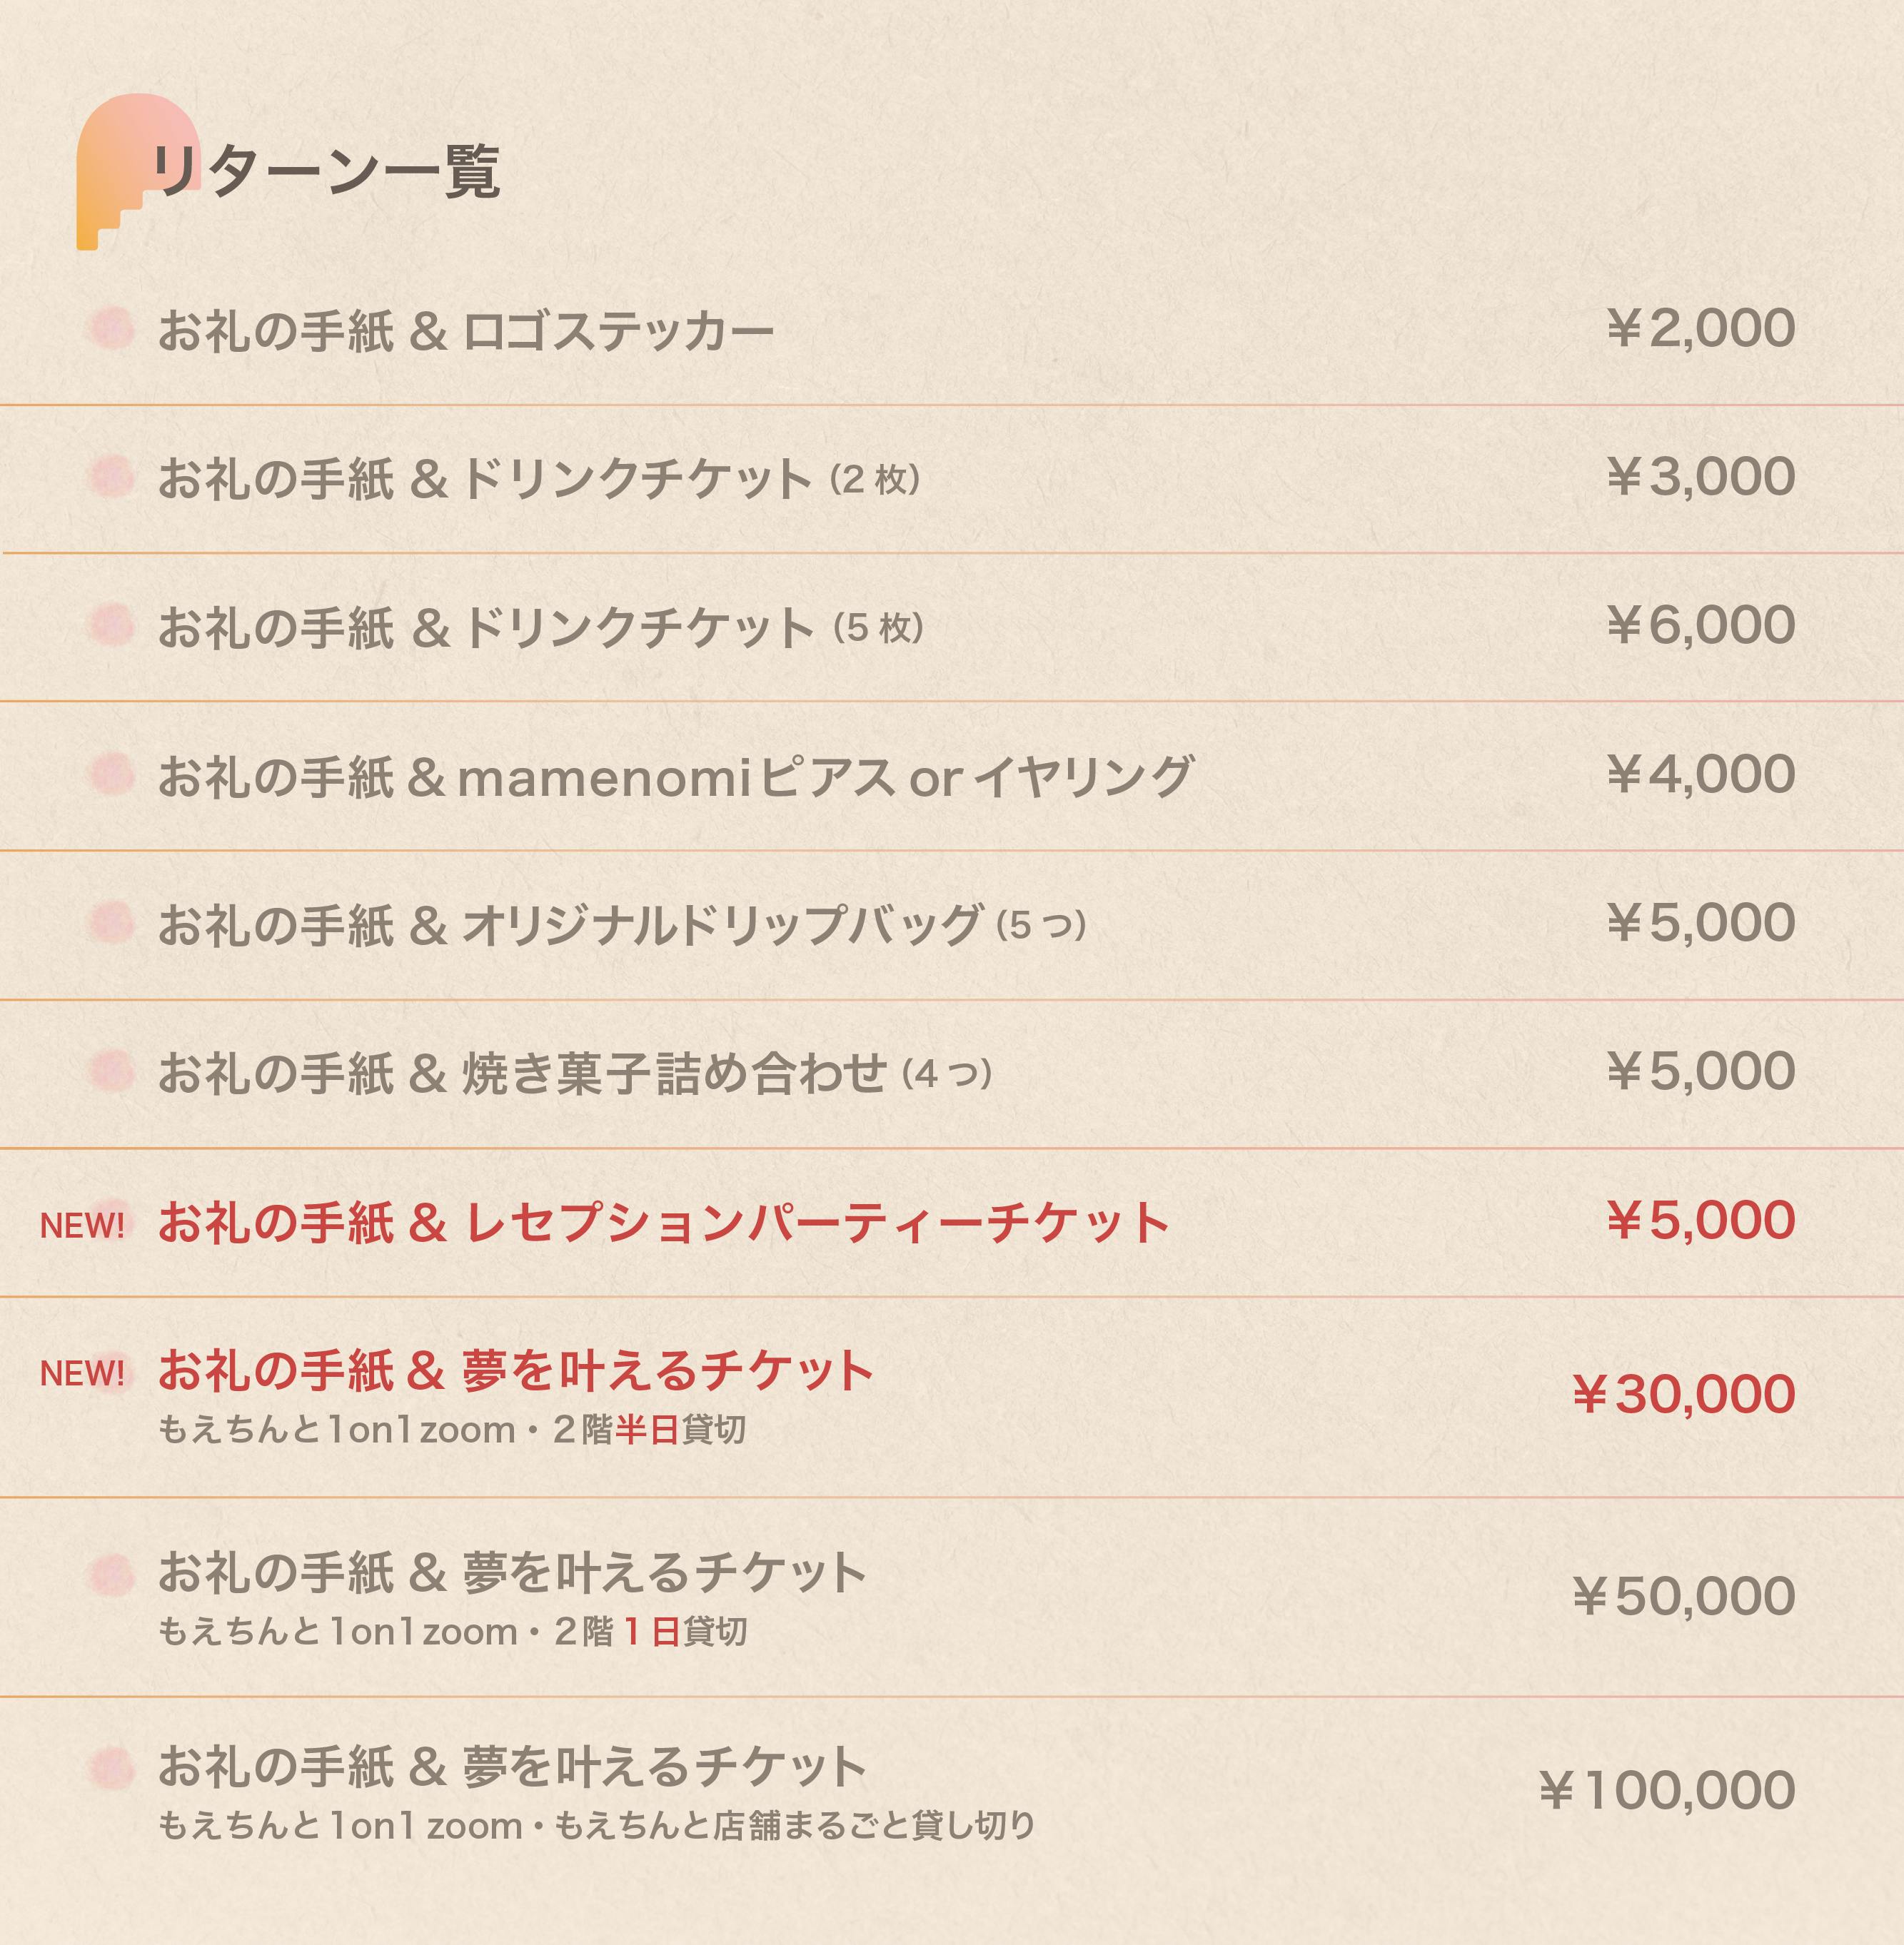Click the pink bullet beside ロゴステッカー

point(110,328)
